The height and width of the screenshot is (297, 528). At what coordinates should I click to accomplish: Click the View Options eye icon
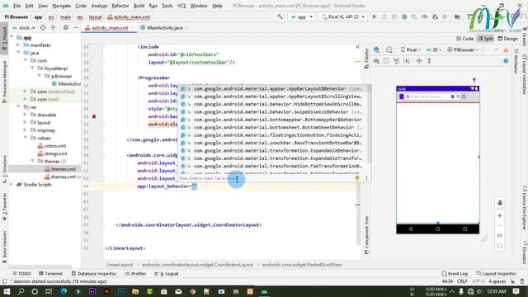click(x=376, y=61)
